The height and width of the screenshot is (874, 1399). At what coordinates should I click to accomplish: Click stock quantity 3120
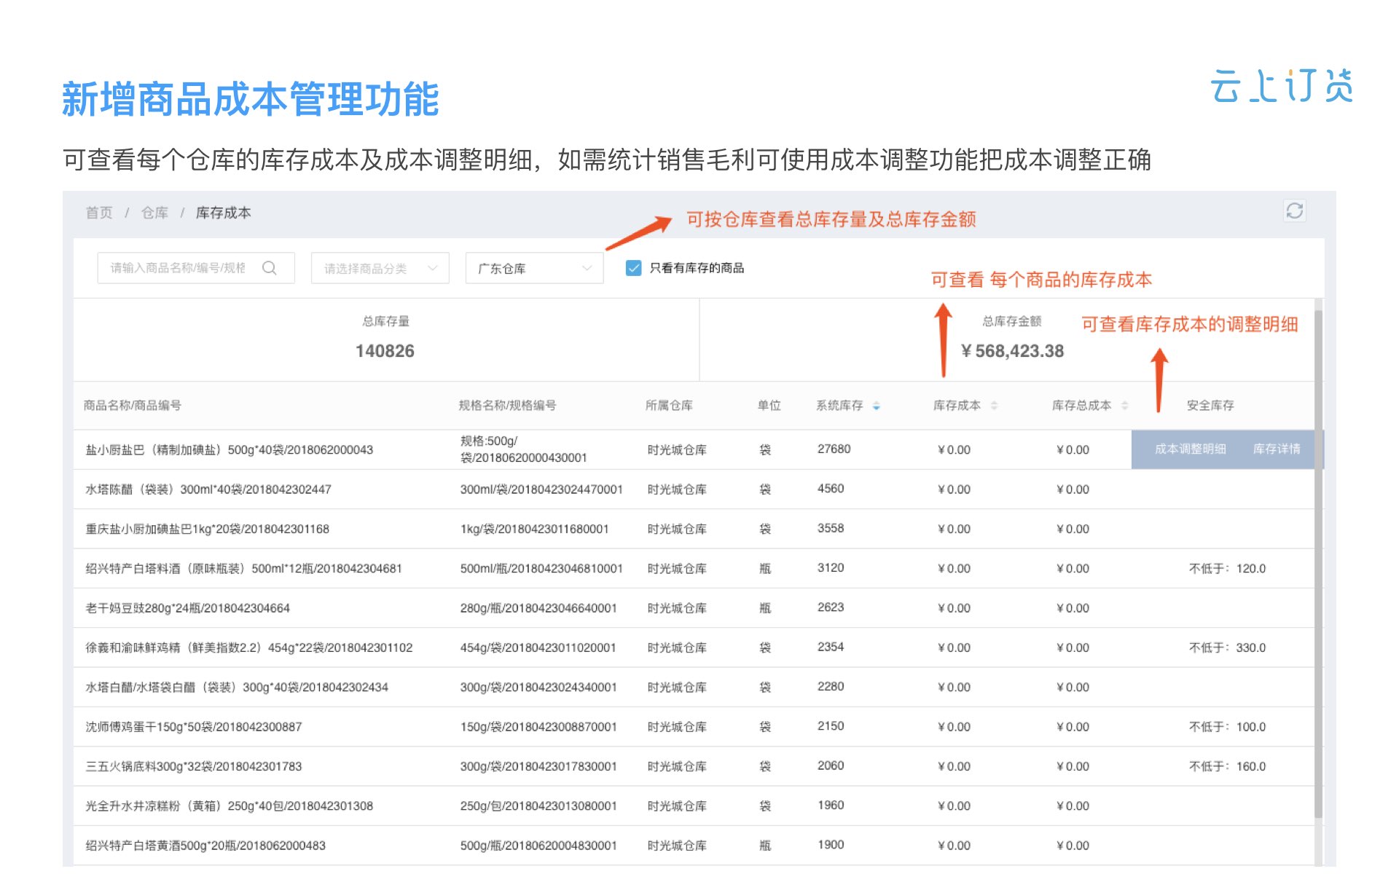[x=831, y=567]
